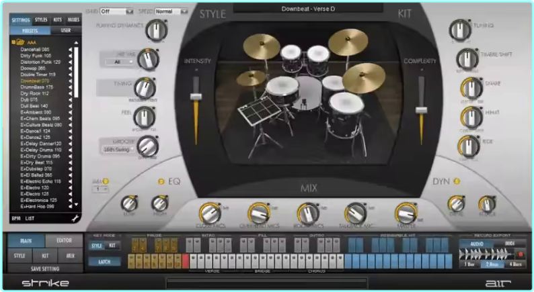Click the Downbeat - Verse D style display
The image size is (534, 292).
308,9
